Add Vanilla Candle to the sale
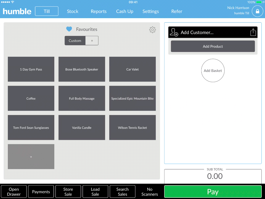 pos(82,127)
